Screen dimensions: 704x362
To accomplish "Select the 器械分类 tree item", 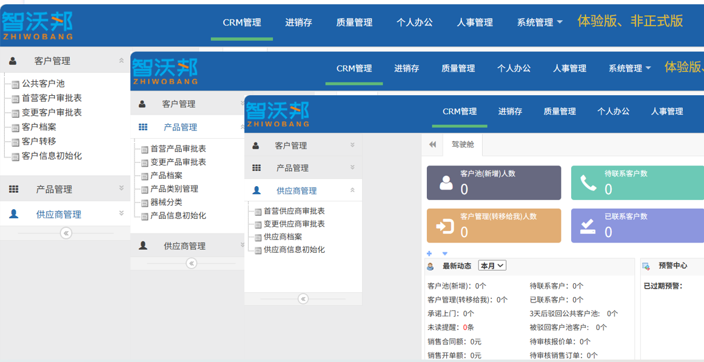I will click(166, 203).
